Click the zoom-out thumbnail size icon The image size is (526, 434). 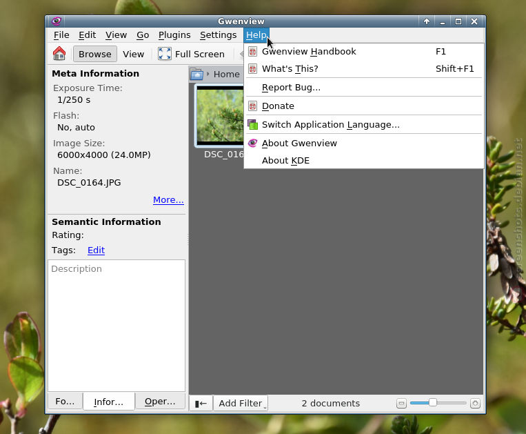[401, 403]
